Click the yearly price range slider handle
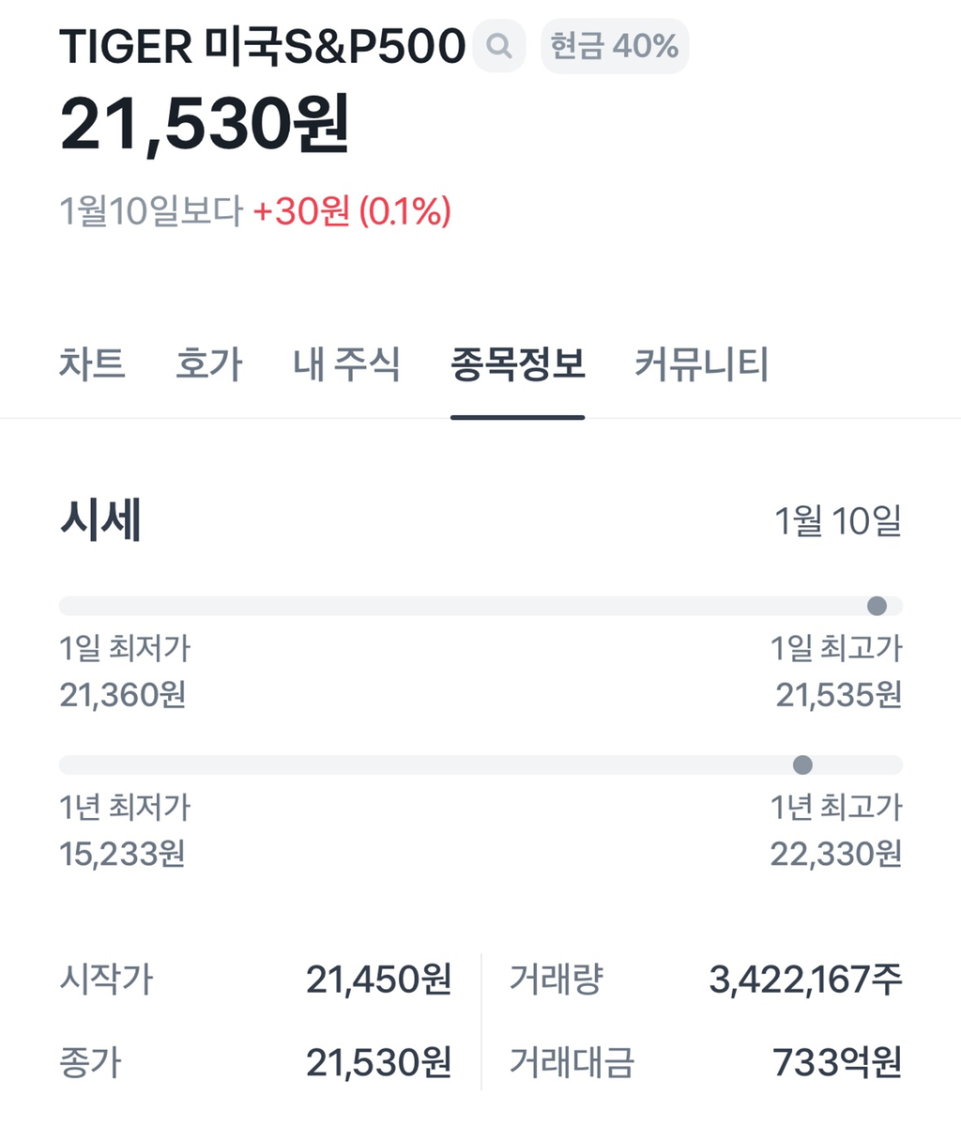The image size is (961, 1127). [x=803, y=764]
